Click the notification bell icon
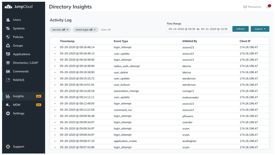Viewport: 275px width, 155px height. (x=268, y=7)
